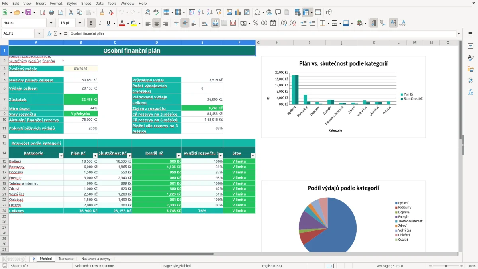Click the Clone Formatting paintbrush
Image resolution: width=478 pixels, height=269 pixels.
tap(102, 12)
